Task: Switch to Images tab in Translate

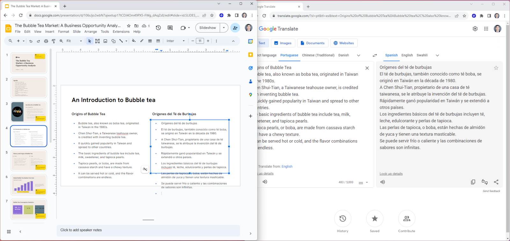Action: [x=283, y=43]
